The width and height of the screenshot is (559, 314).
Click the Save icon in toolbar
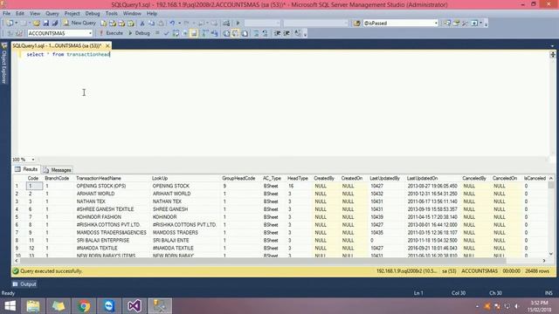(x=46, y=24)
